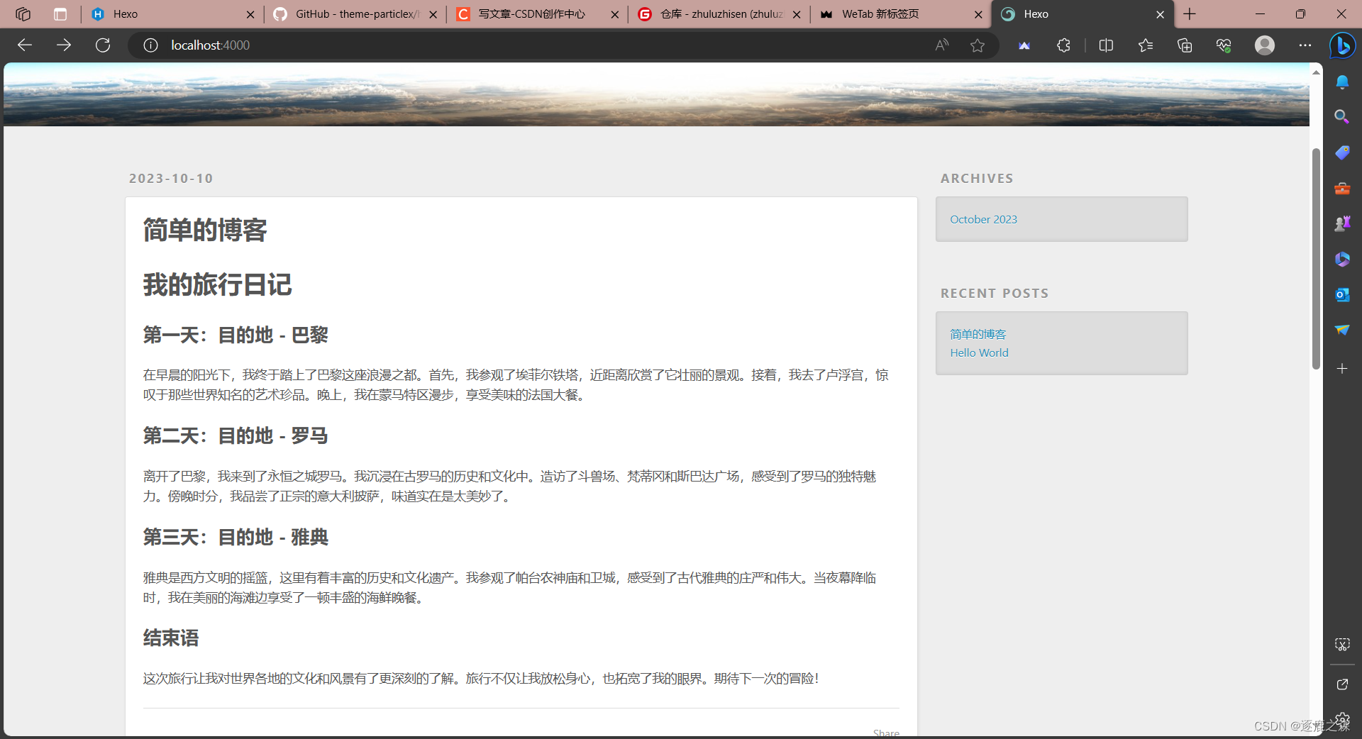The image size is (1362, 739).
Task: Open Tools briefcase in sidebar
Action: coord(1342,189)
